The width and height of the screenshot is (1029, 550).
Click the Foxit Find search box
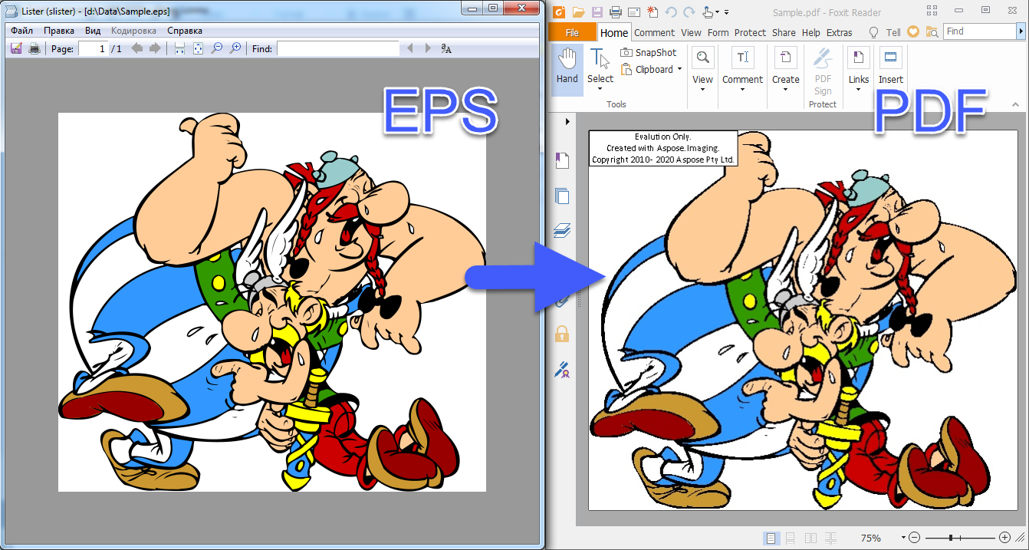pyautogui.click(x=979, y=31)
